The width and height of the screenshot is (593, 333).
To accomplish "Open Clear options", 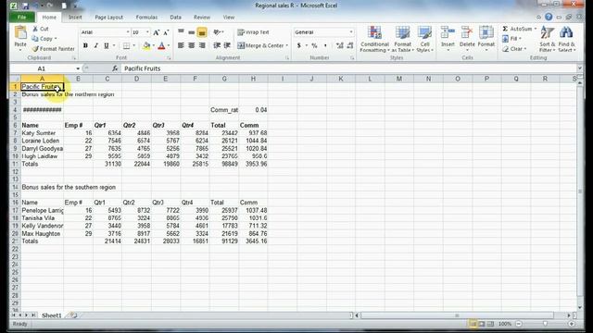I will 514,49.
